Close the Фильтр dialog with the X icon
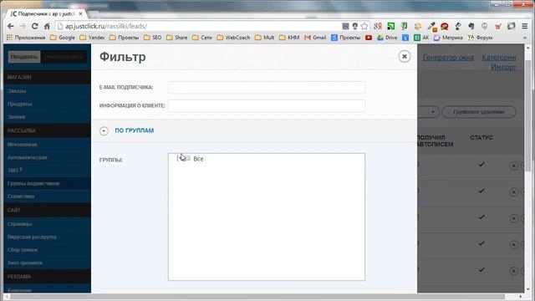The image size is (535, 301). click(405, 56)
